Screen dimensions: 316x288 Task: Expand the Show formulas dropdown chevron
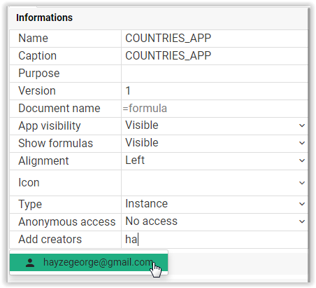302,143
